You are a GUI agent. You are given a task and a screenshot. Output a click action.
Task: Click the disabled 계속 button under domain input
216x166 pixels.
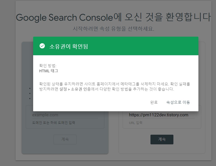pyautogui.click(x=65, y=139)
